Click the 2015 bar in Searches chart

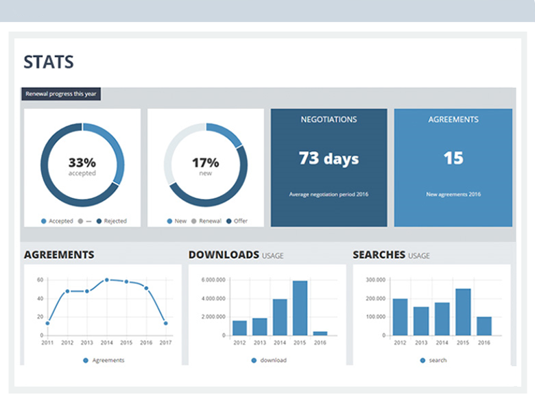[463, 312]
